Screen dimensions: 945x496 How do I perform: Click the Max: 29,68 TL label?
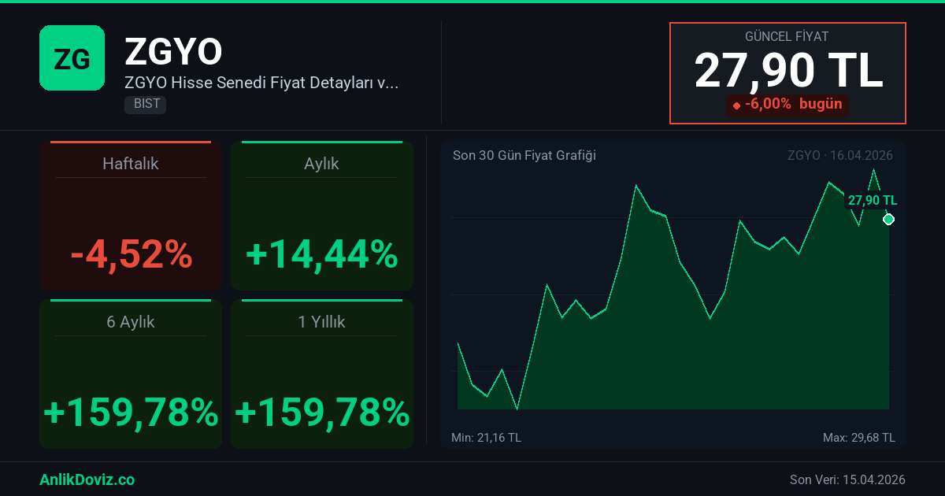858,437
